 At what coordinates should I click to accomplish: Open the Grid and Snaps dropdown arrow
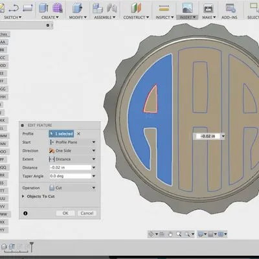click(x=216, y=234)
